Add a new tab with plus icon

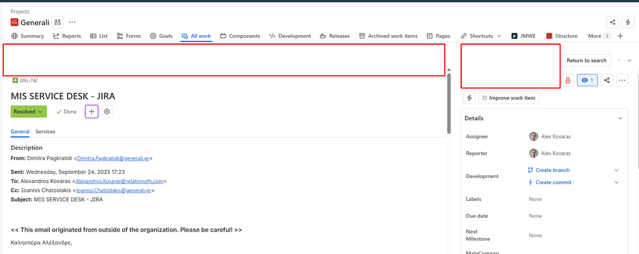coord(620,36)
